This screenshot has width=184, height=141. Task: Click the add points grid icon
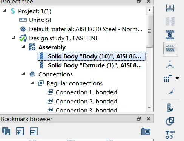[168, 78]
